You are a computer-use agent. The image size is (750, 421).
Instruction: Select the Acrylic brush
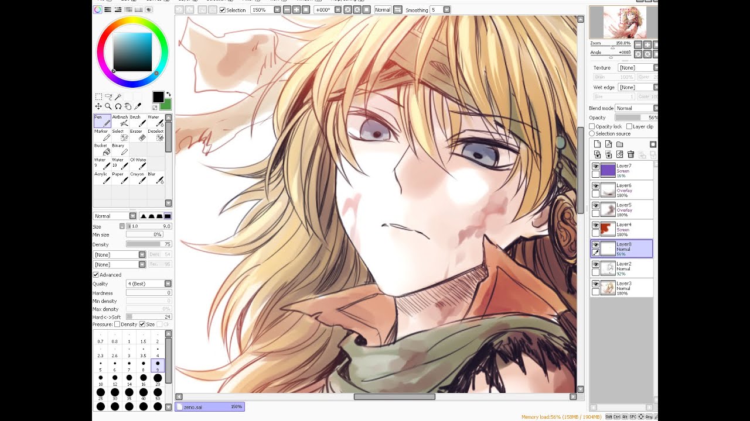(x=102, y=178)
